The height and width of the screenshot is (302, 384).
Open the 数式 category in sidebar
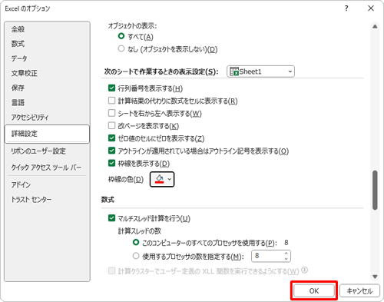pyautogui.click(x=47, y=44)
